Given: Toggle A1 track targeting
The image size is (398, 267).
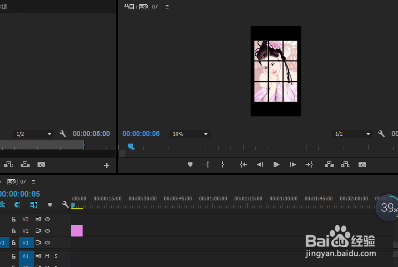Looking at the screenshot, I should (x=26, y=256).
